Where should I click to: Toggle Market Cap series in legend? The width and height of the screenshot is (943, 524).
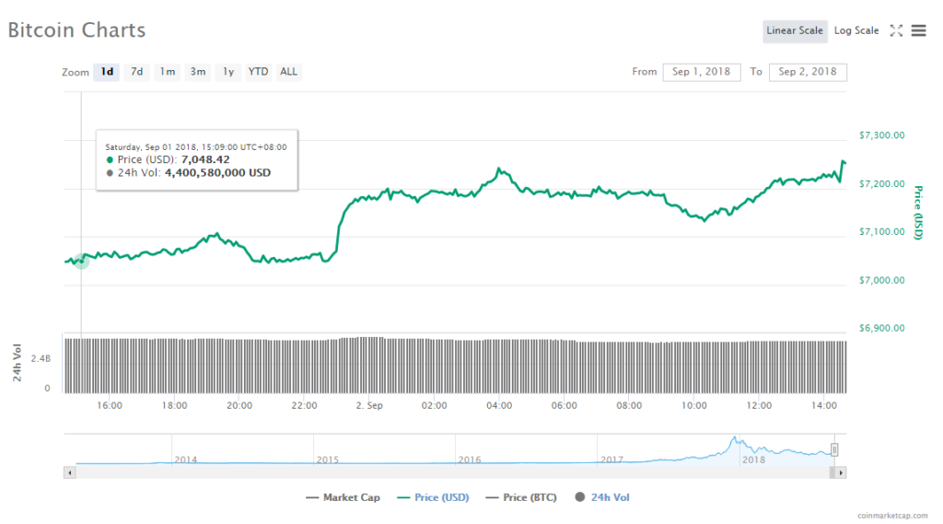pyautogui.click(x=342, y=497)
